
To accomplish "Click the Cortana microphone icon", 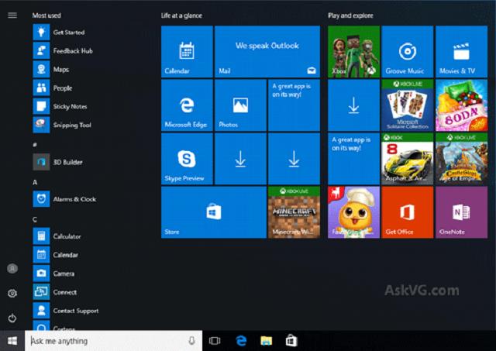I will pos(191,341).
